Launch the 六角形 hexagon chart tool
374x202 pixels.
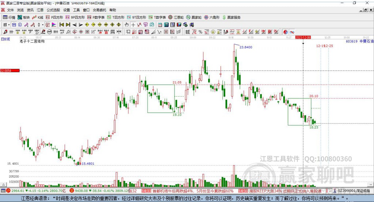(x=212, y=17)
